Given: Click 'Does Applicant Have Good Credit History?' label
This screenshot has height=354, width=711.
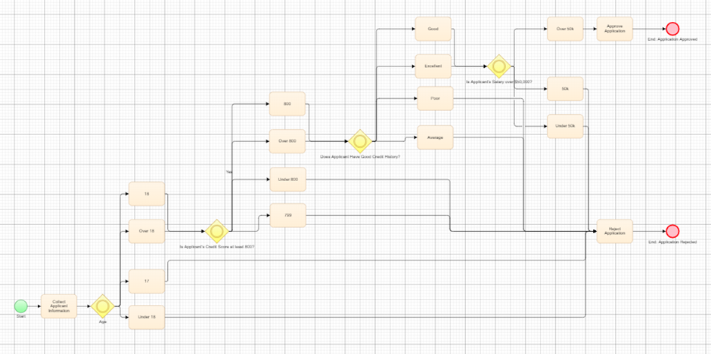Looking at the screenshot, I should pyautogui.click(x=361, y=157).
